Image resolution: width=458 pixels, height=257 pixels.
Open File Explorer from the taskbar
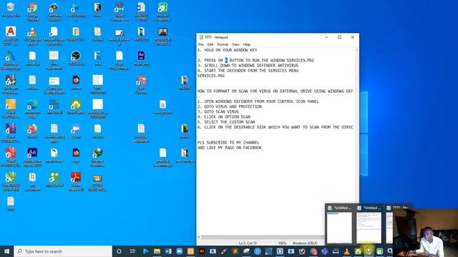(x=157, y=251)
